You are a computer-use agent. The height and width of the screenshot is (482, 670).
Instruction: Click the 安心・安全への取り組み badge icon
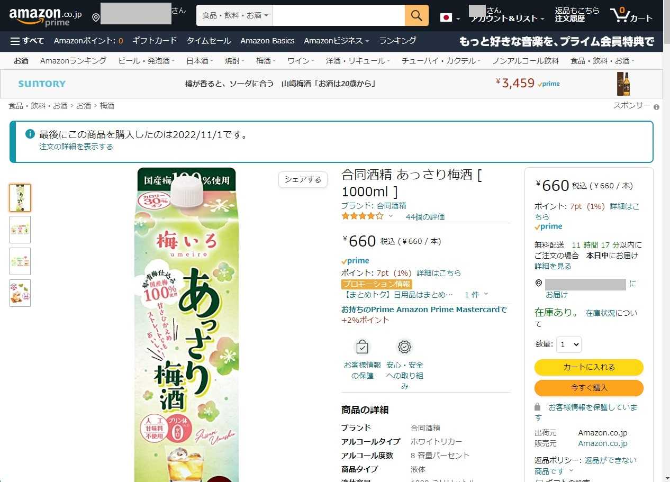pyautogui.click(x=405, y=347)
